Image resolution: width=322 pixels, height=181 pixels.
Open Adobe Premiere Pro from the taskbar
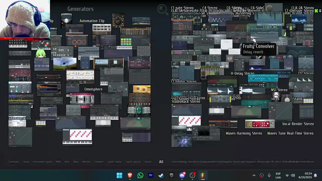click(x=151, y=175)
